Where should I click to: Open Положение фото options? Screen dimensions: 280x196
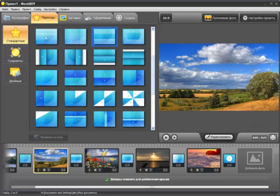pyautogui.click(x=220, y=18)
